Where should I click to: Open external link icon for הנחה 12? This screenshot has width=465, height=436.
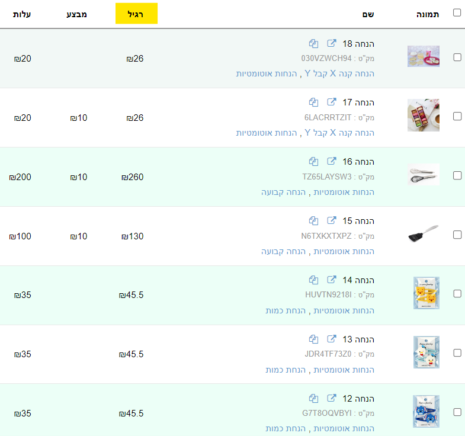(332, 399)
